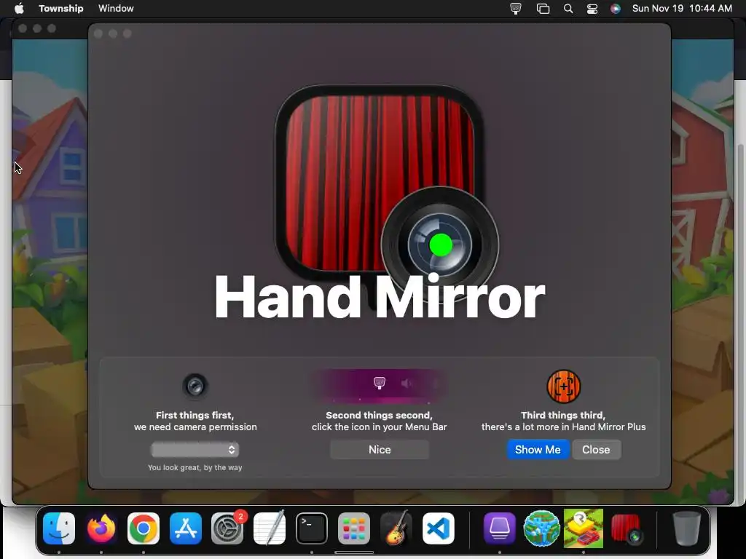Launch GarageBand from the Dock

[396, 528]
